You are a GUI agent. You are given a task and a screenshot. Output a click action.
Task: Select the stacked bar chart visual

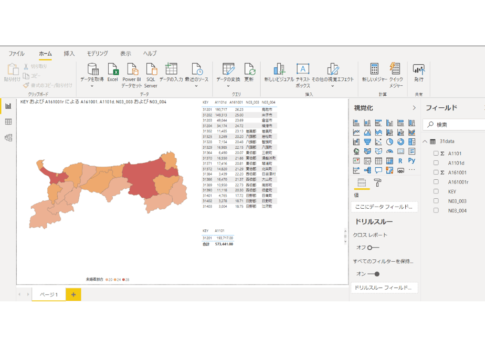coord(356,123)
